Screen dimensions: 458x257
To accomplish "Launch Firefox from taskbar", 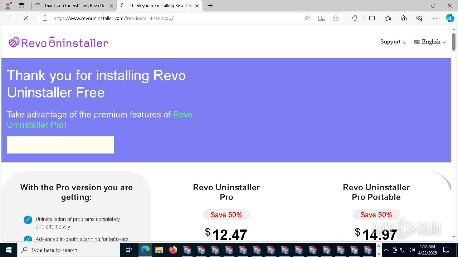I will pos(173,250).
